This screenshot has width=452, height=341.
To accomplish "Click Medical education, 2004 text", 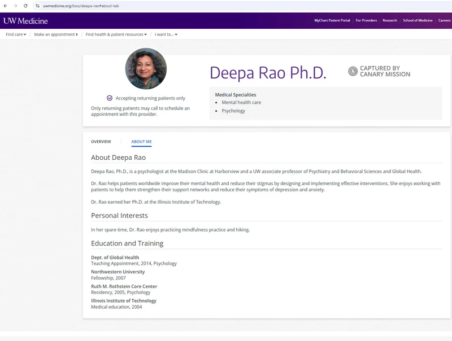I will [x=116, y=307].
